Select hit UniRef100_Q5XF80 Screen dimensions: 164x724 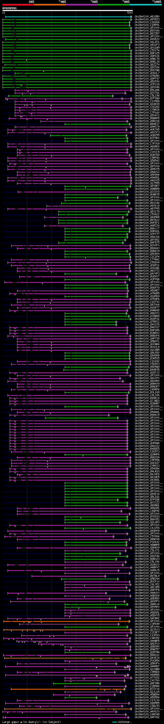pyautogui.click(x=147, y=81)
